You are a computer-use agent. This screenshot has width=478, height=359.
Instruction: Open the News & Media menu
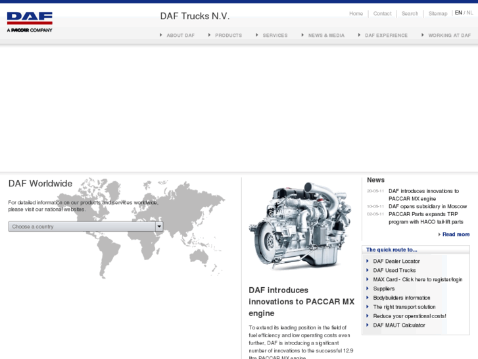[x=326, y=36]
